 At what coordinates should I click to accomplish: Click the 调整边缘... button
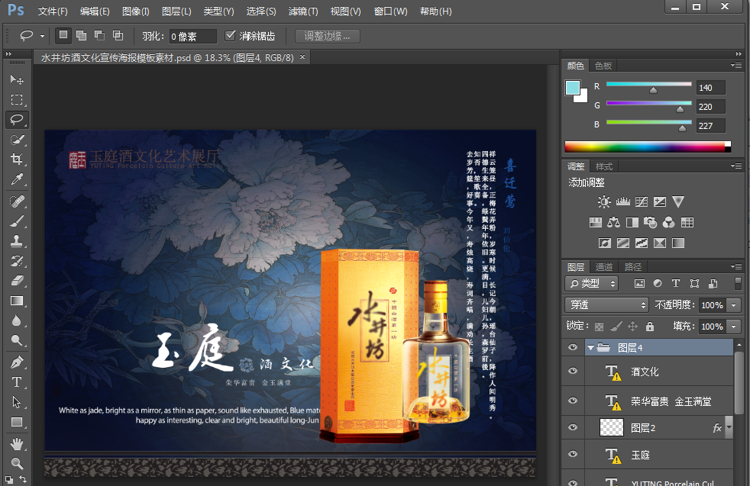[x=327, y=36]
